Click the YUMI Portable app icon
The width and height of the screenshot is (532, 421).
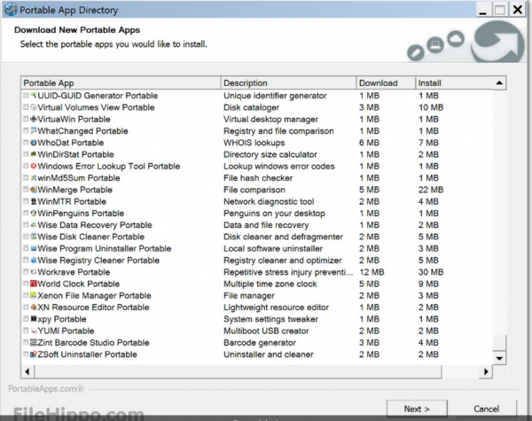pyautogui.click(x=34, y=331)
